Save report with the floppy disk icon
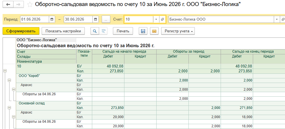 (143, 31)
